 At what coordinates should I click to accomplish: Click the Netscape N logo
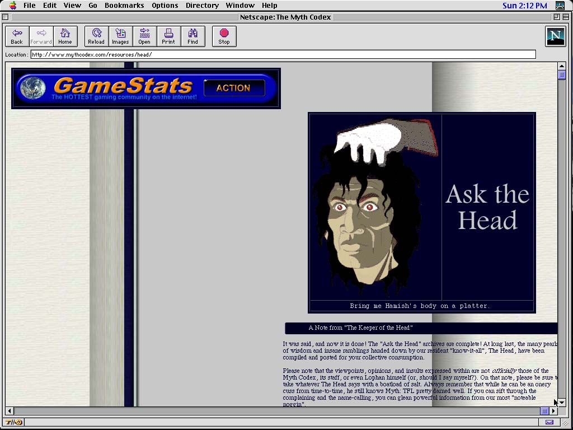tap(555, 36)
